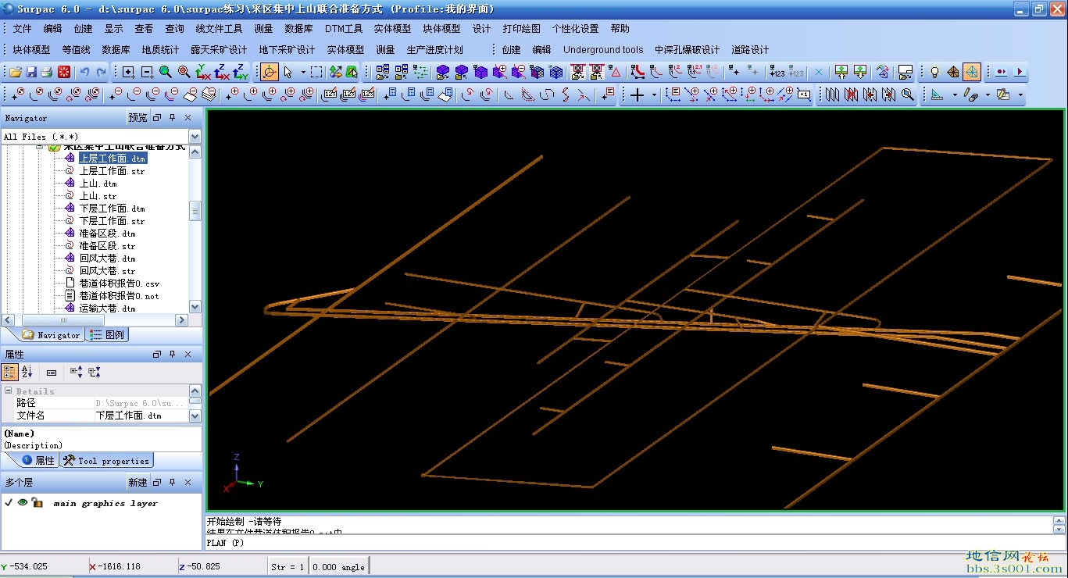Open the 数据库 menu in top menu bar
Viewport: 1068px width, 578px height.
(x=298, y=28)
